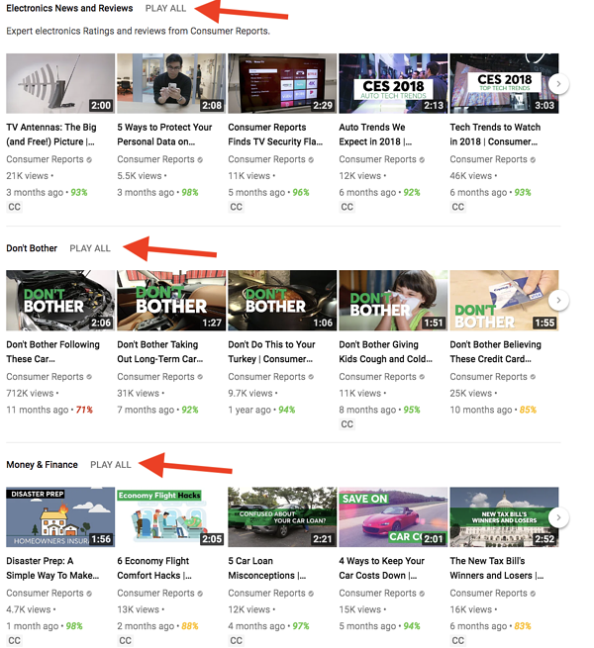This screenshot has height=648, width=594.
Task: Click verified badge under Don't Bother credit card video
Action: click(533, 377)
